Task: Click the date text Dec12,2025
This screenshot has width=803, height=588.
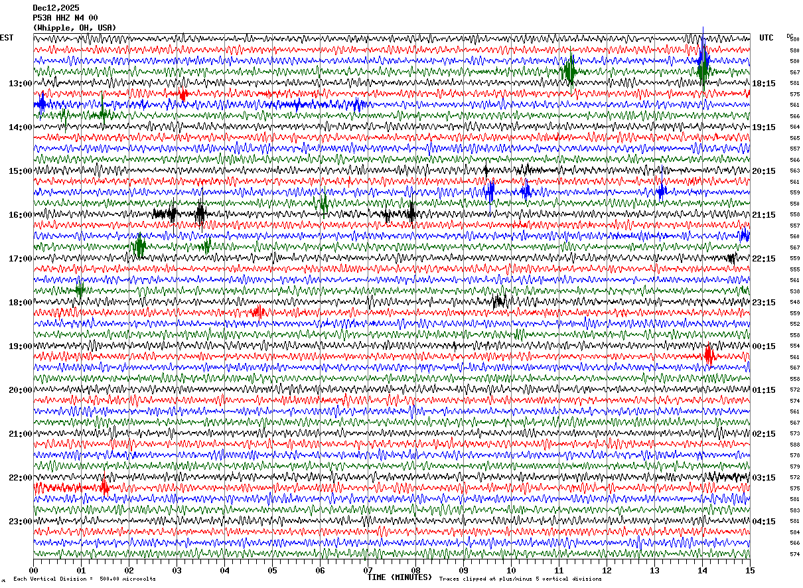Action: tap(56, 8)
